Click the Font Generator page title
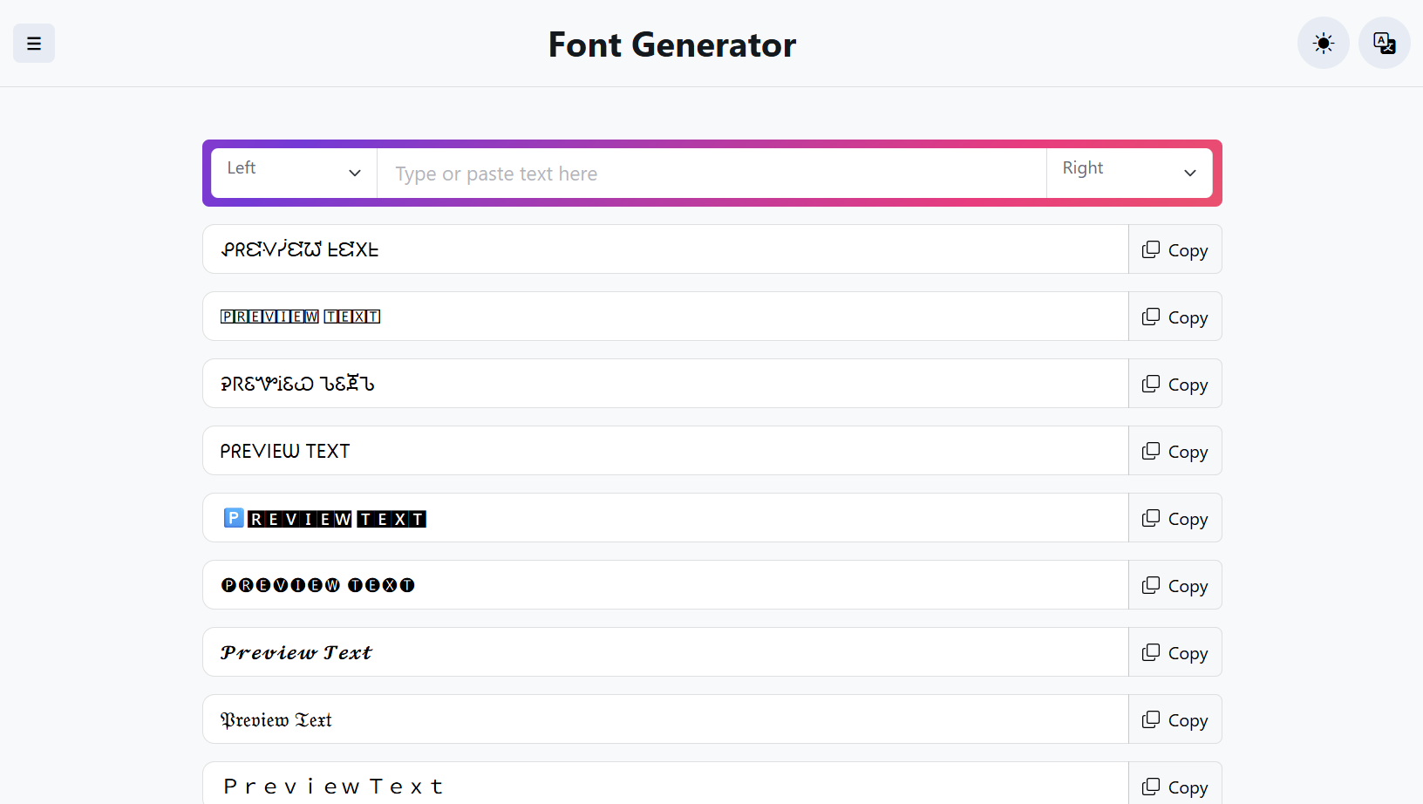The height and width of the screenshot is (804, 1423). 671,44
